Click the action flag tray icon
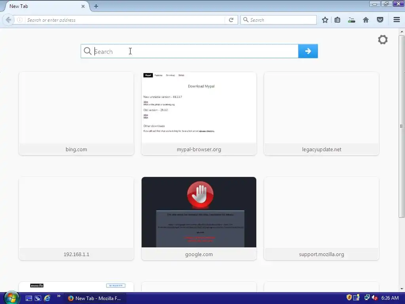This screenshot has width=405, height=304. pos(357,298)
